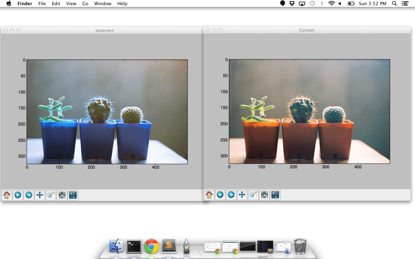Enable the zoom-to-rectangle tool in Correct window
The image size is (415, 259).
point(253,195)
